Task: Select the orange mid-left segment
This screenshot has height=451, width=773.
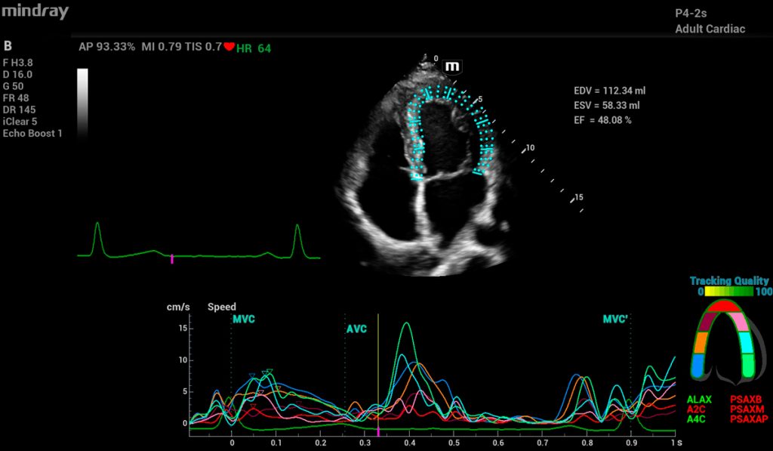Action: click(698, 342)
